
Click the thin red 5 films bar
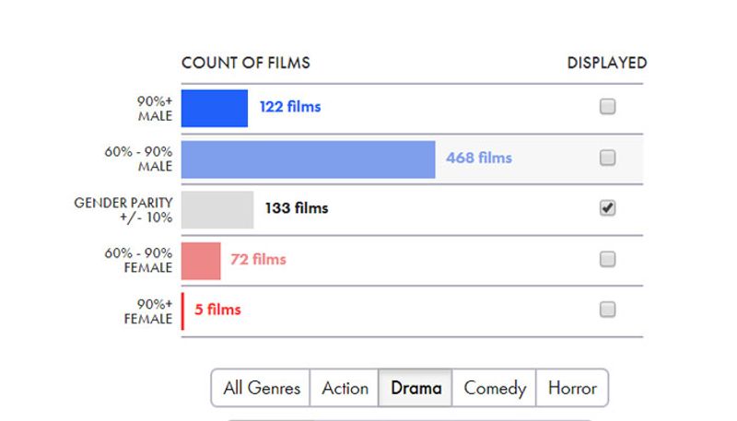pos(183,310)
